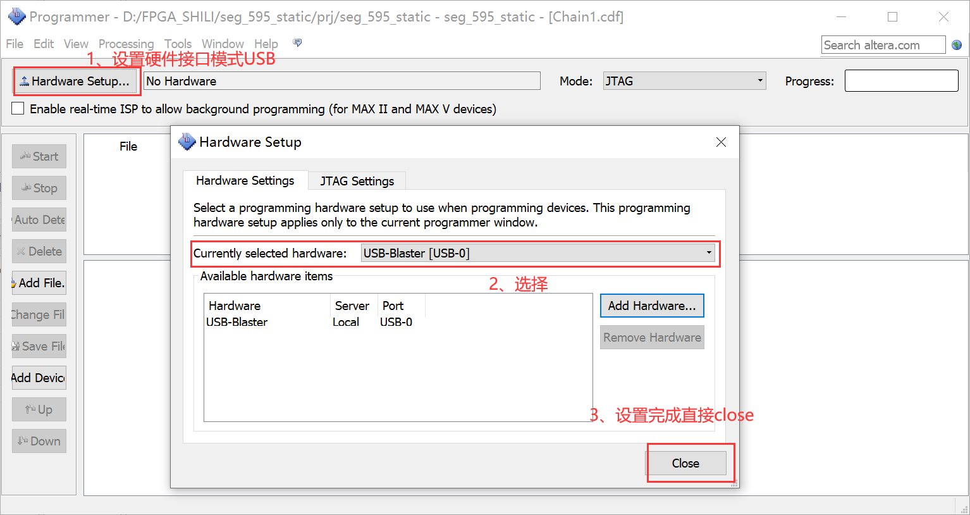Open the Processing menu
The width and height of the screenshot is (970, 515).
pos(126,44)
